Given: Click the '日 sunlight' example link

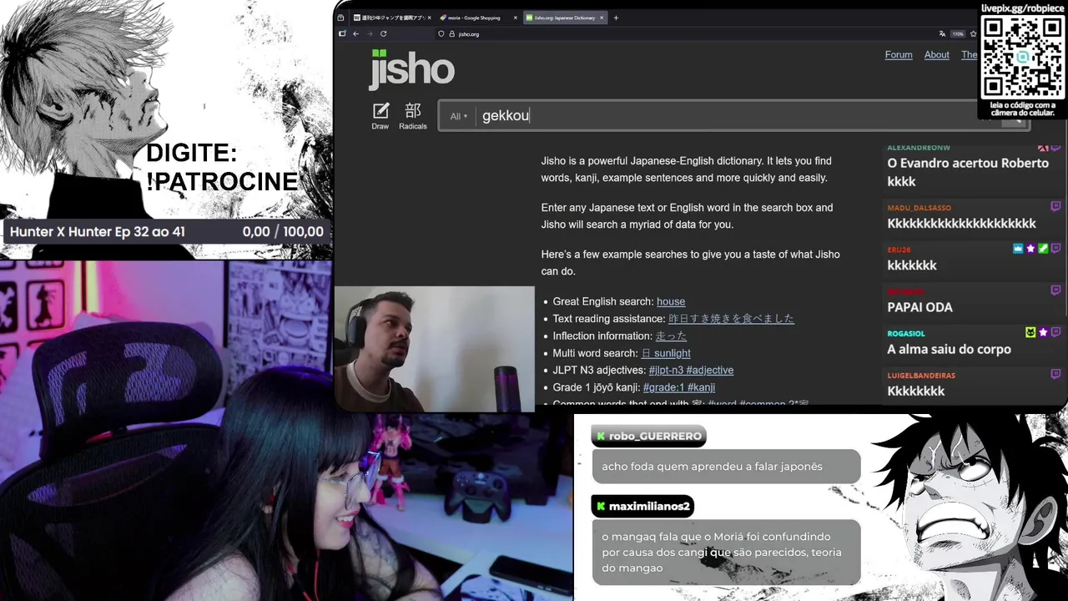Looking at the screenshot, I should 666,353.
